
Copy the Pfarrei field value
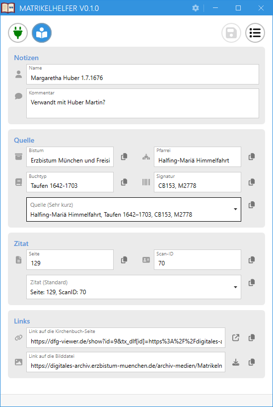[x=252, y=157]
